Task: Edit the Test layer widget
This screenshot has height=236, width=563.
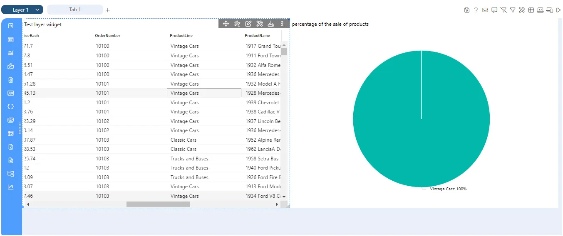Action: 248,24
